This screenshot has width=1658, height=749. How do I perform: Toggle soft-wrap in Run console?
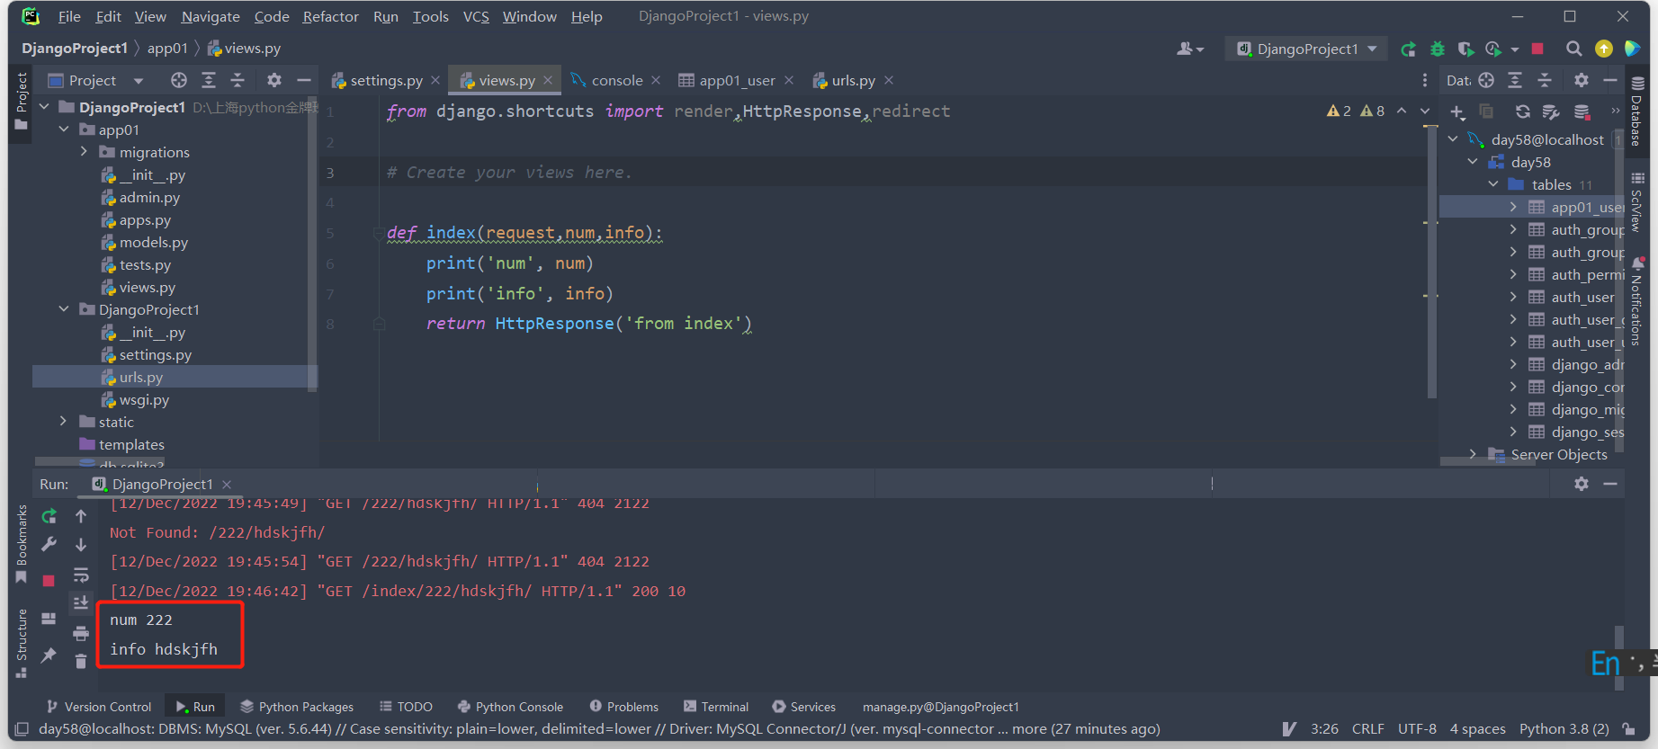(x=81, y=575)
